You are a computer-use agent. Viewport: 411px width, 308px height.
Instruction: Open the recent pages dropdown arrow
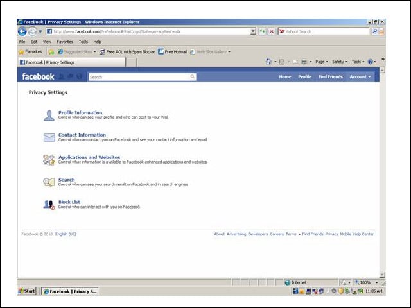coord(40,31)
